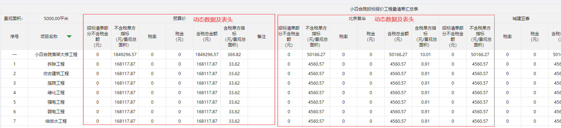Select the 拆除工程 row name
The image size is (561, 128).
tap(56, 64)
